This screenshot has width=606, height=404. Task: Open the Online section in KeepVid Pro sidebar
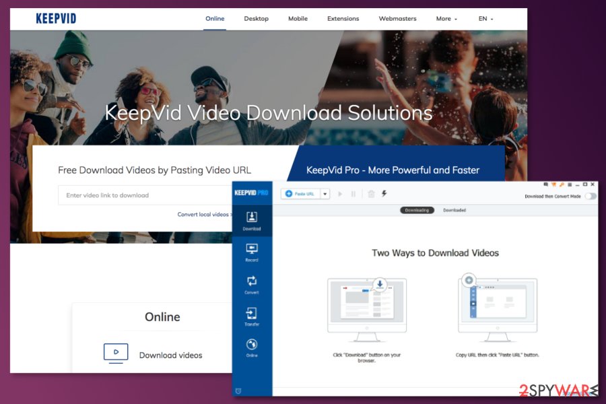tap(252, 348)
